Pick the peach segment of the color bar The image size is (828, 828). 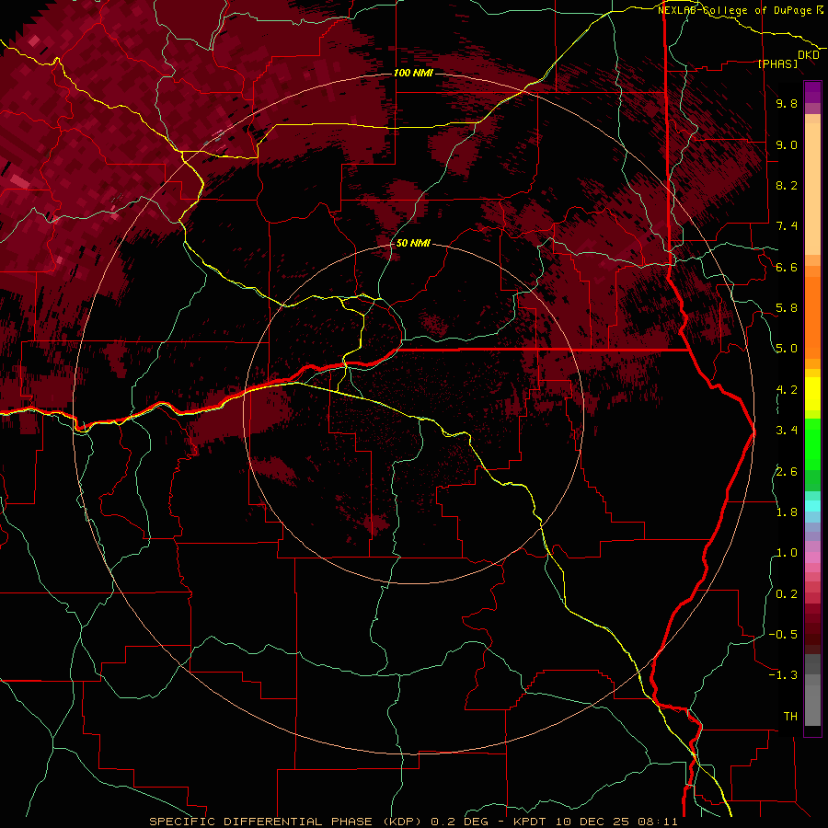(x=812, y=189)
